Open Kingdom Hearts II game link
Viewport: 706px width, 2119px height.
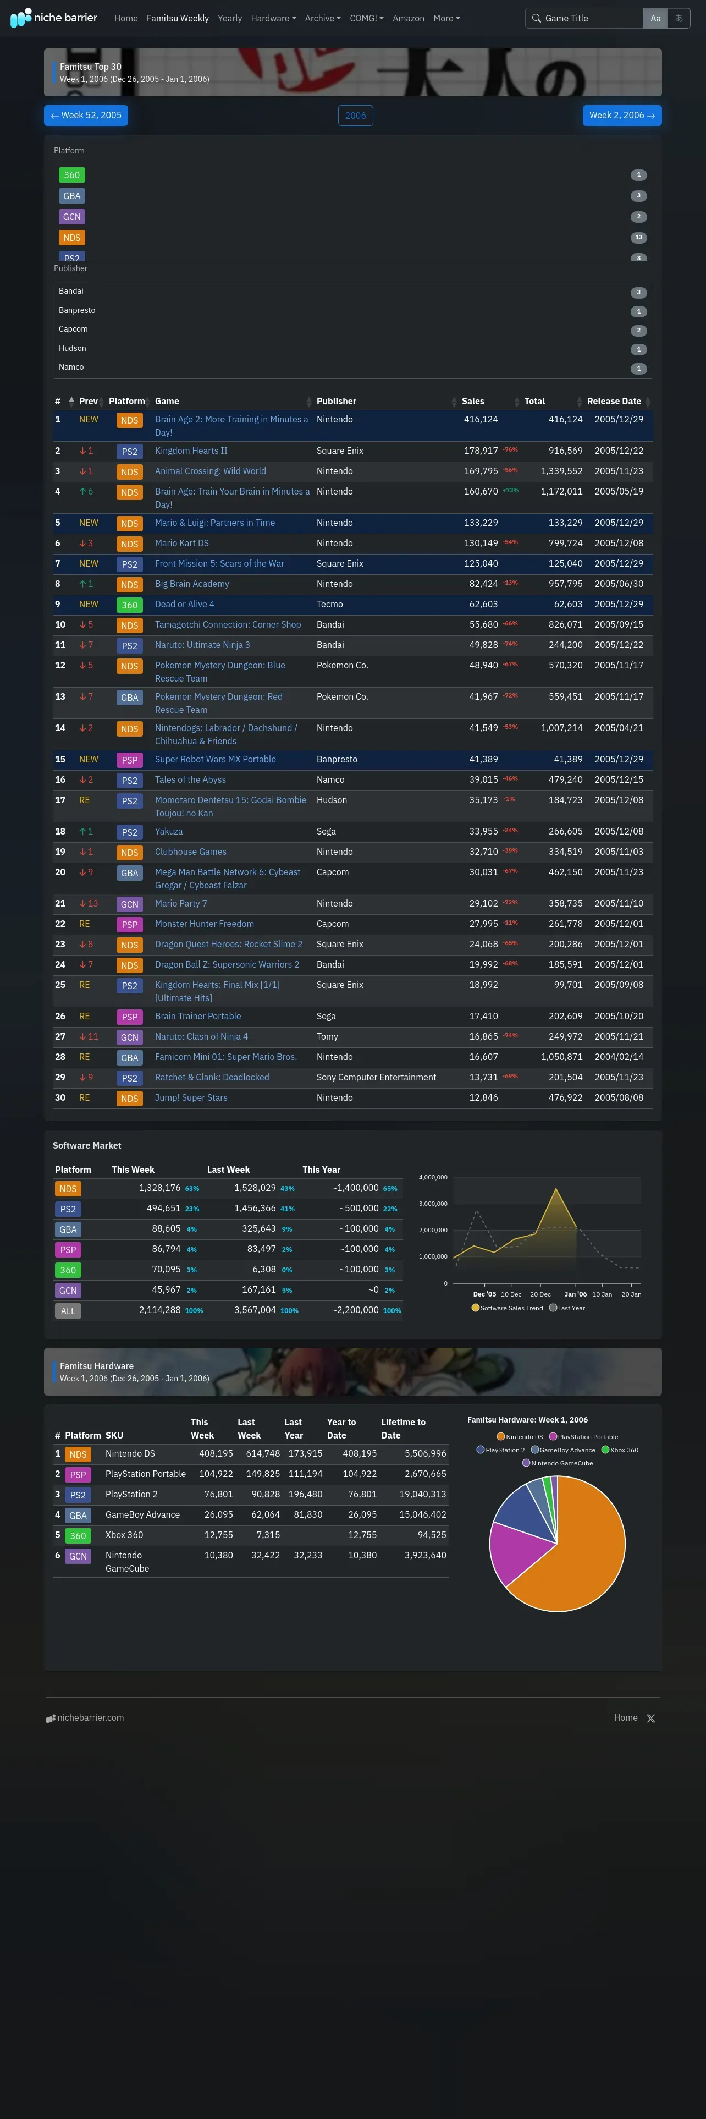(191, 451)
